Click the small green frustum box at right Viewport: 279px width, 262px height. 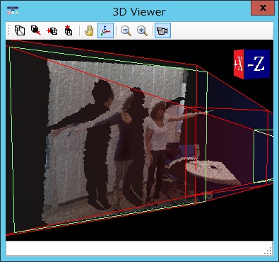point(263,156)
